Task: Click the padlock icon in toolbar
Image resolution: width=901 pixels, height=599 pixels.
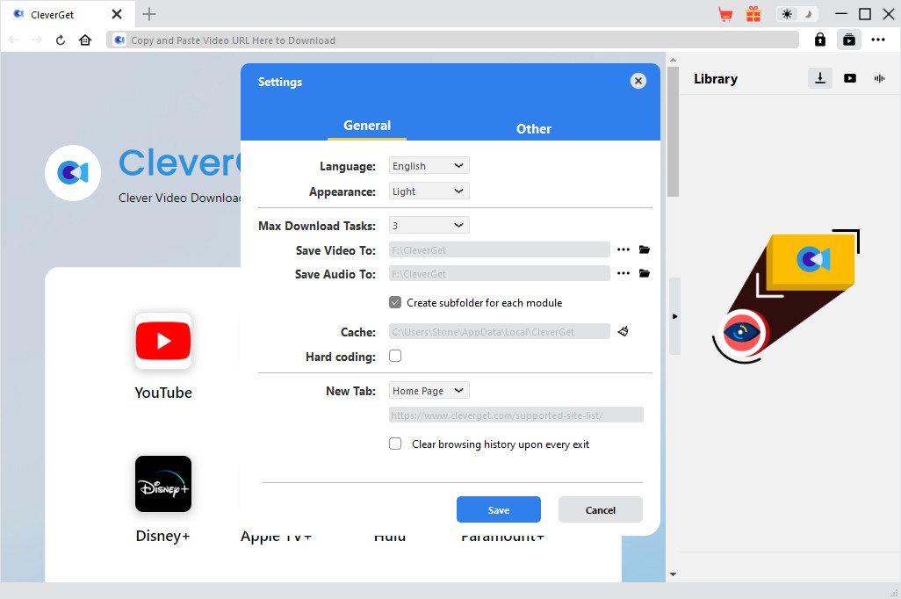Action: tap(819, 40)
